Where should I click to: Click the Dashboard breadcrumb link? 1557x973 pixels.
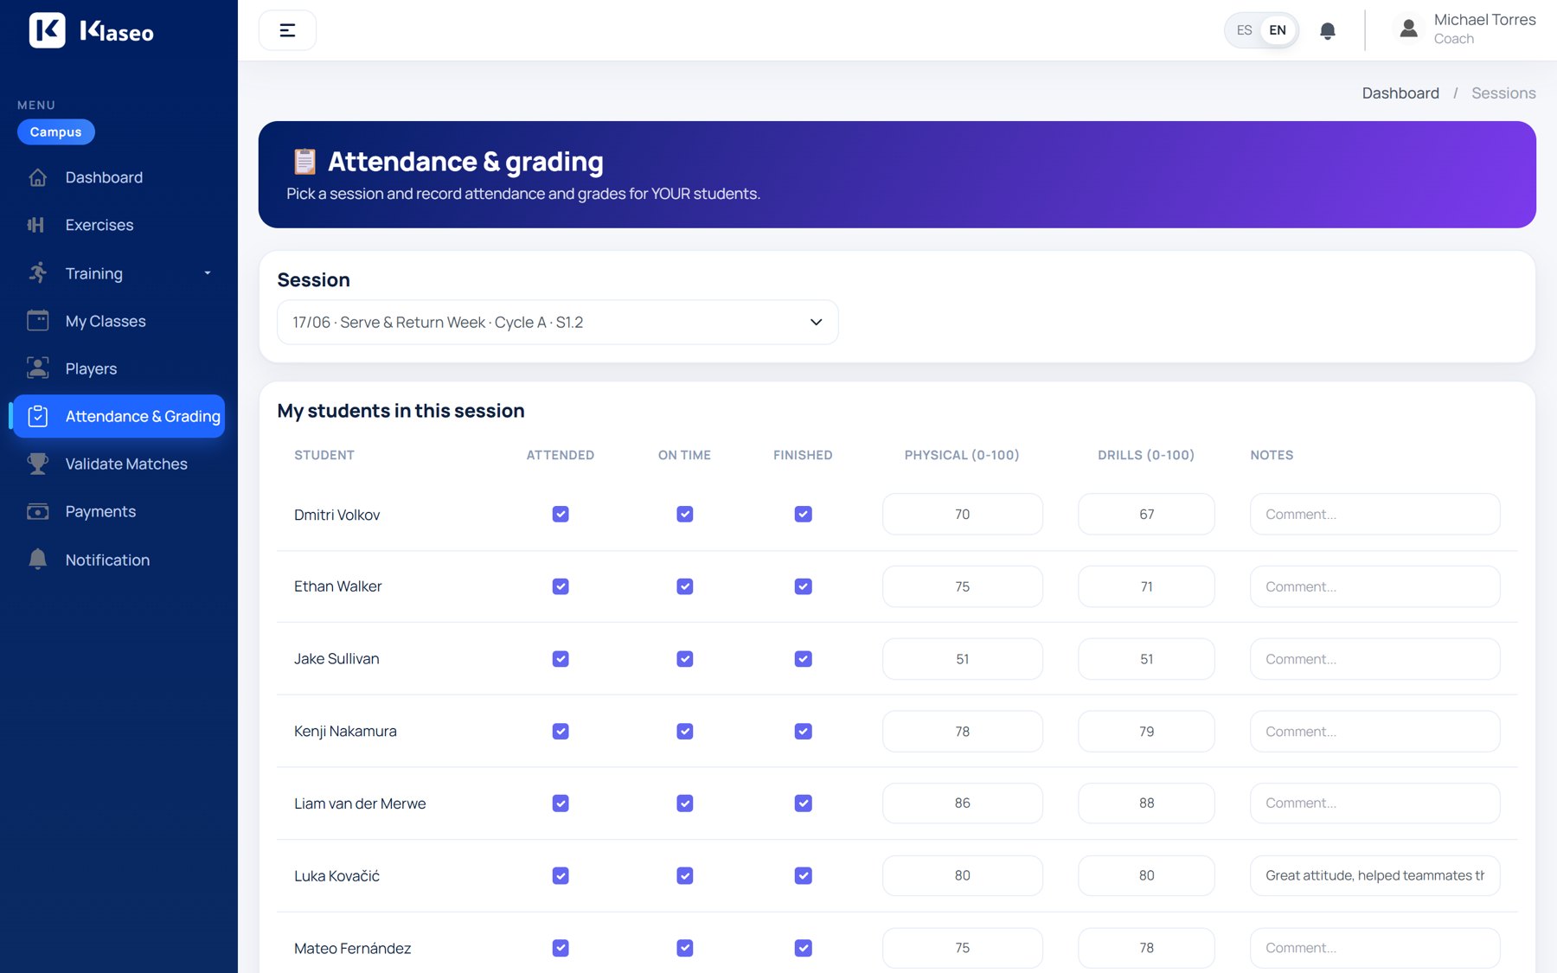[x=1400, y=93]
